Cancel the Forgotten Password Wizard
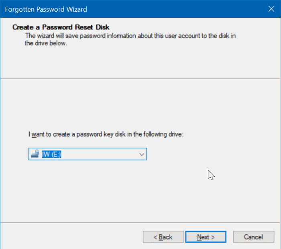281x249 pixels. 254,237
